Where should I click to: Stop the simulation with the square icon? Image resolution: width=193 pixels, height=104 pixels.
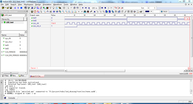pos(105,8)
